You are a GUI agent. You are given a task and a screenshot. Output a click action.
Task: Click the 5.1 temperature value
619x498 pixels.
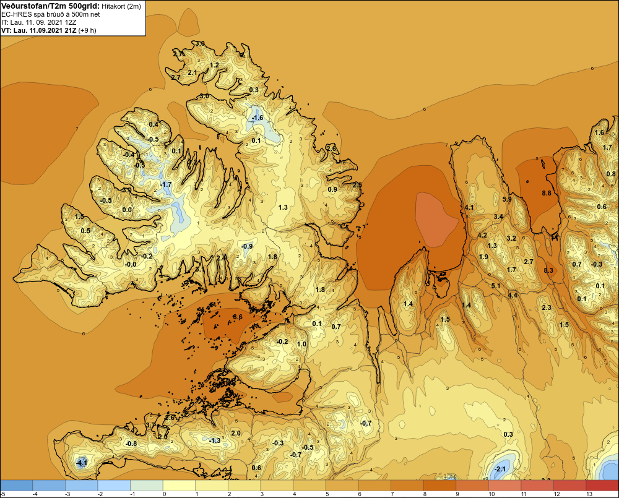coord(495,286)
